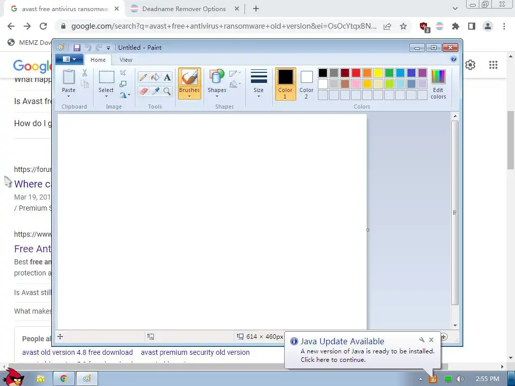Open Customize Quick Access Toolbar dropdown
This screenshot has width=515, height=386.
click(108, 48)
